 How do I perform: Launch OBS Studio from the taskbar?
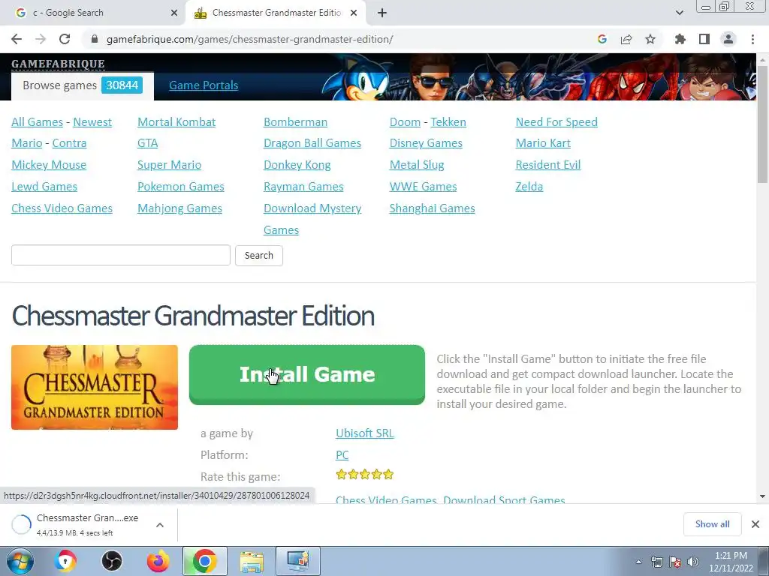tap(112, 561)
